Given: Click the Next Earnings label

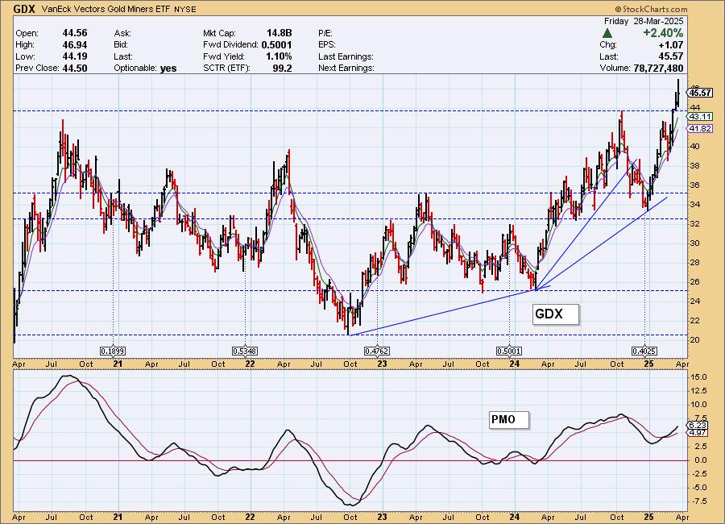Looking at the screenshot, I should pos(346,68).
